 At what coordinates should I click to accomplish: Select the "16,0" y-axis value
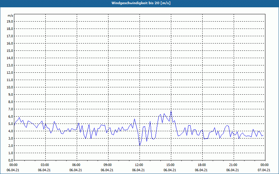(x=10, y=43)
